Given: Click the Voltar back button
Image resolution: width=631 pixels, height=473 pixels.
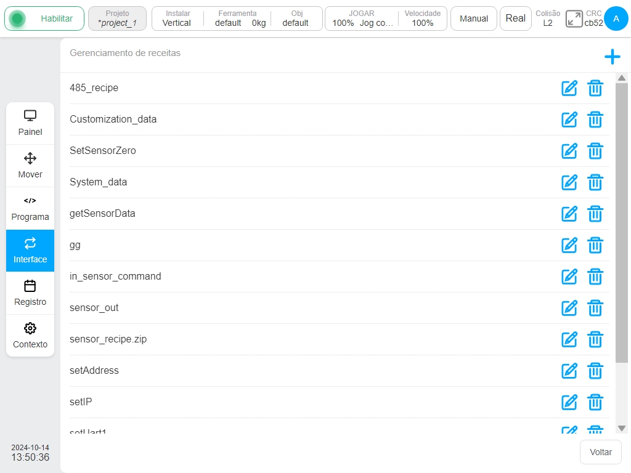Looking at the screenshot, I should pyautogui.click(x=600, y=452).
